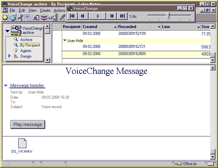218x168 pixels.
Task: Sort by Created column ascending arrow
Action: [115, 27]
